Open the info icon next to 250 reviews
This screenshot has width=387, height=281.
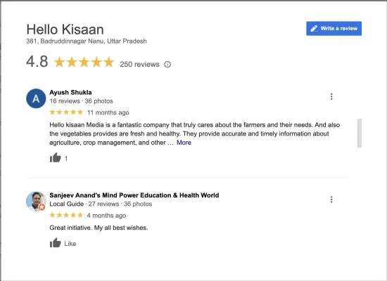[x=167, y=65]
